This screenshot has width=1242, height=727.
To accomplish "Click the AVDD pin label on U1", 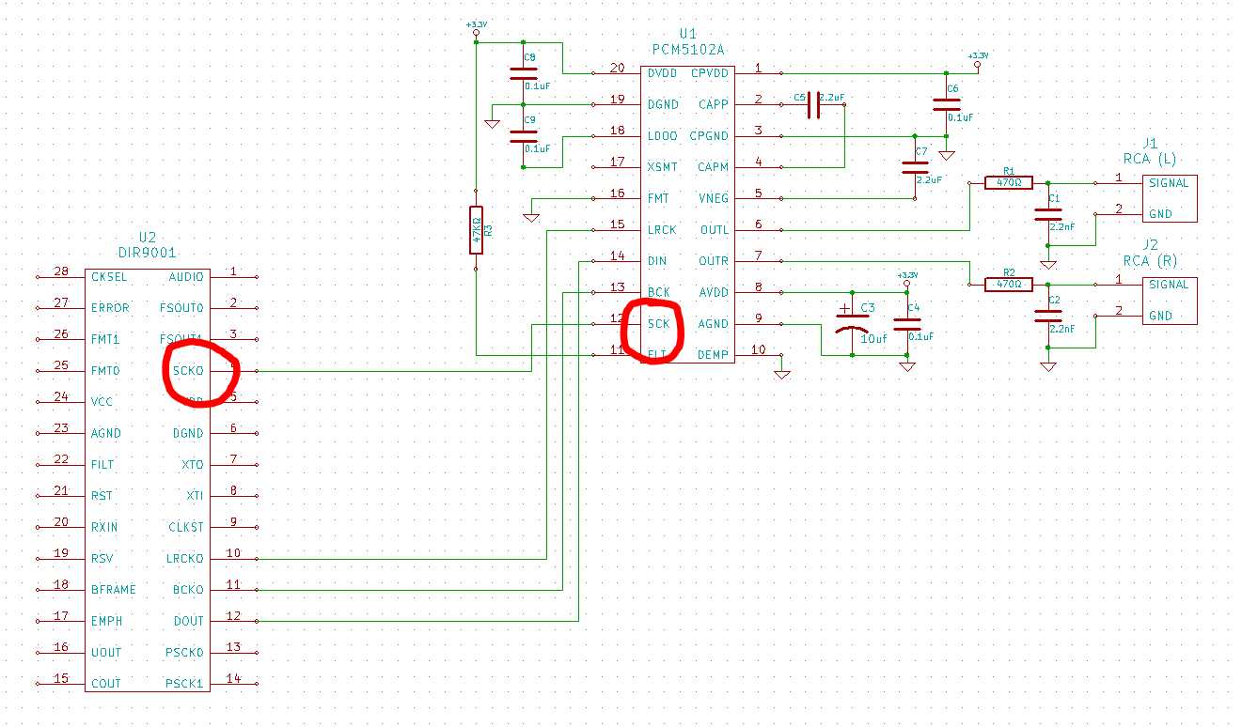I will pyautogui.click(x=713, y=292).
